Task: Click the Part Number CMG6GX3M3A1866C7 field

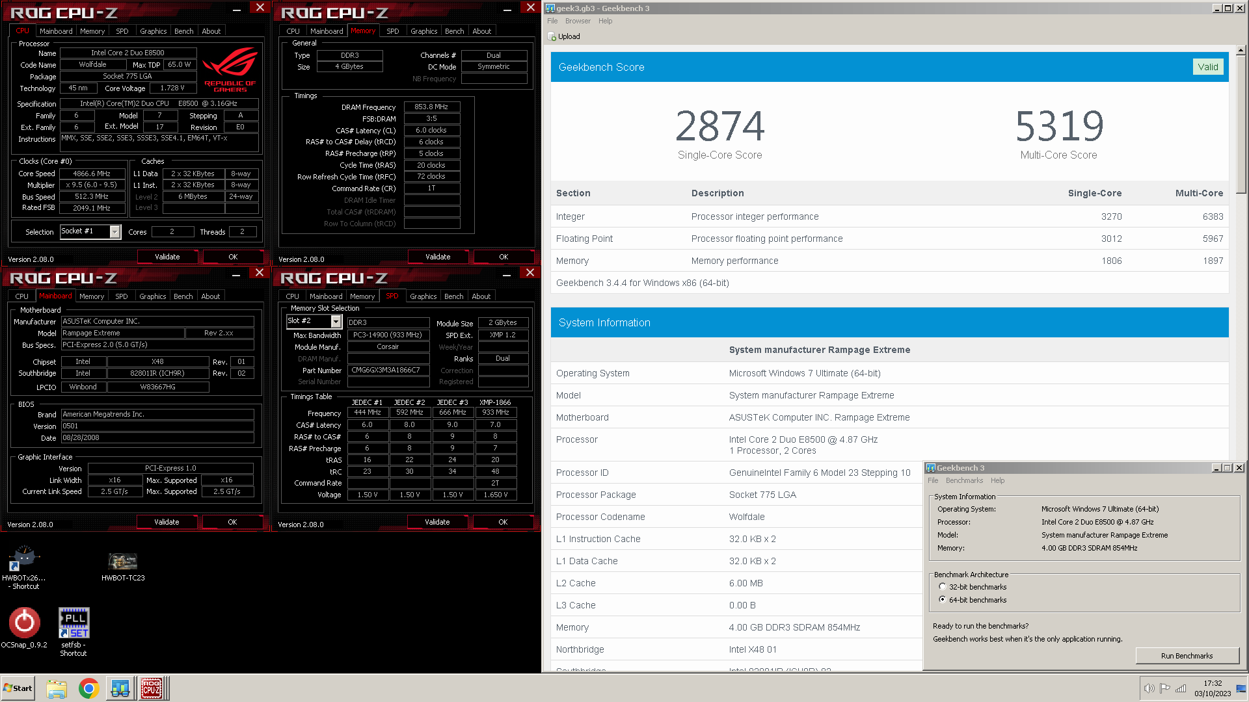Action: pyautogui.click(x=388, y=370)
